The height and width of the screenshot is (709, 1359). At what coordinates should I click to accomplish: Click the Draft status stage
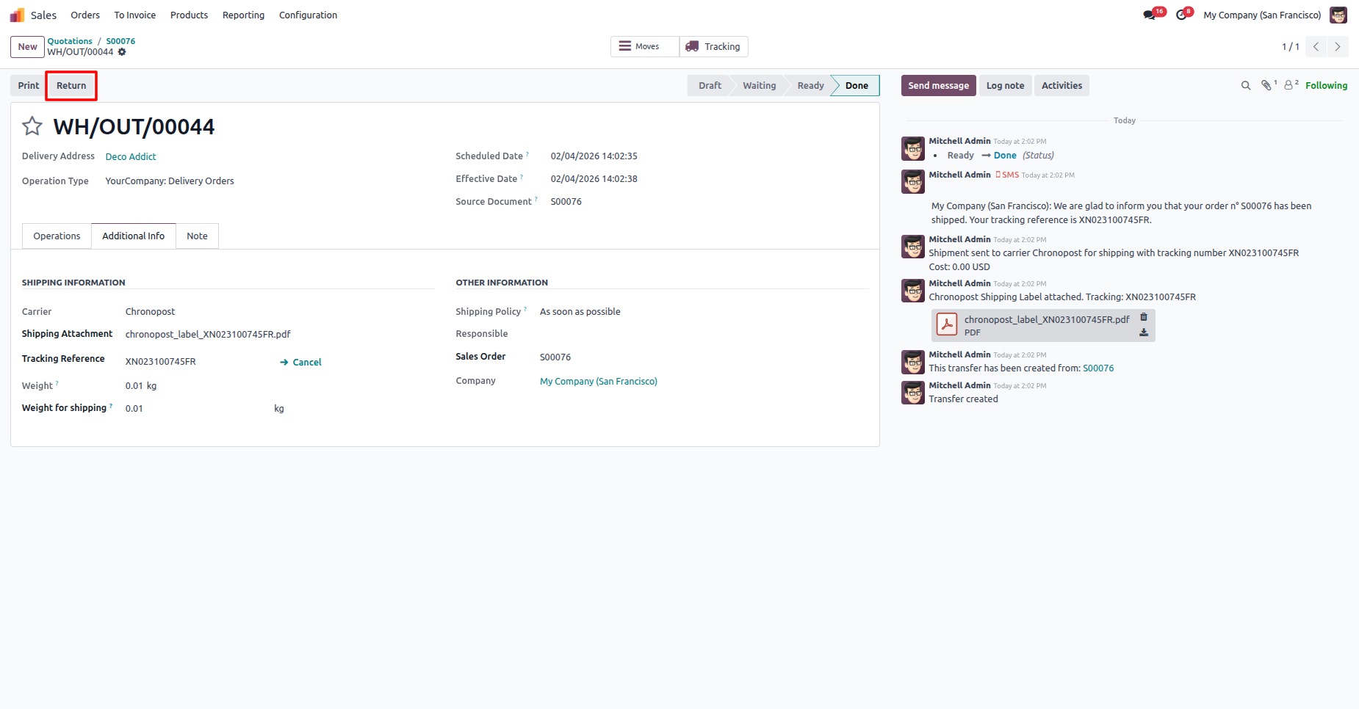click(x=710, y=86)
